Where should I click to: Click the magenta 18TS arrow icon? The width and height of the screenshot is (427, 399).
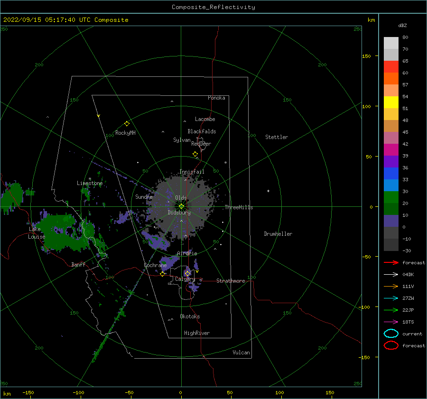[391, 322]
